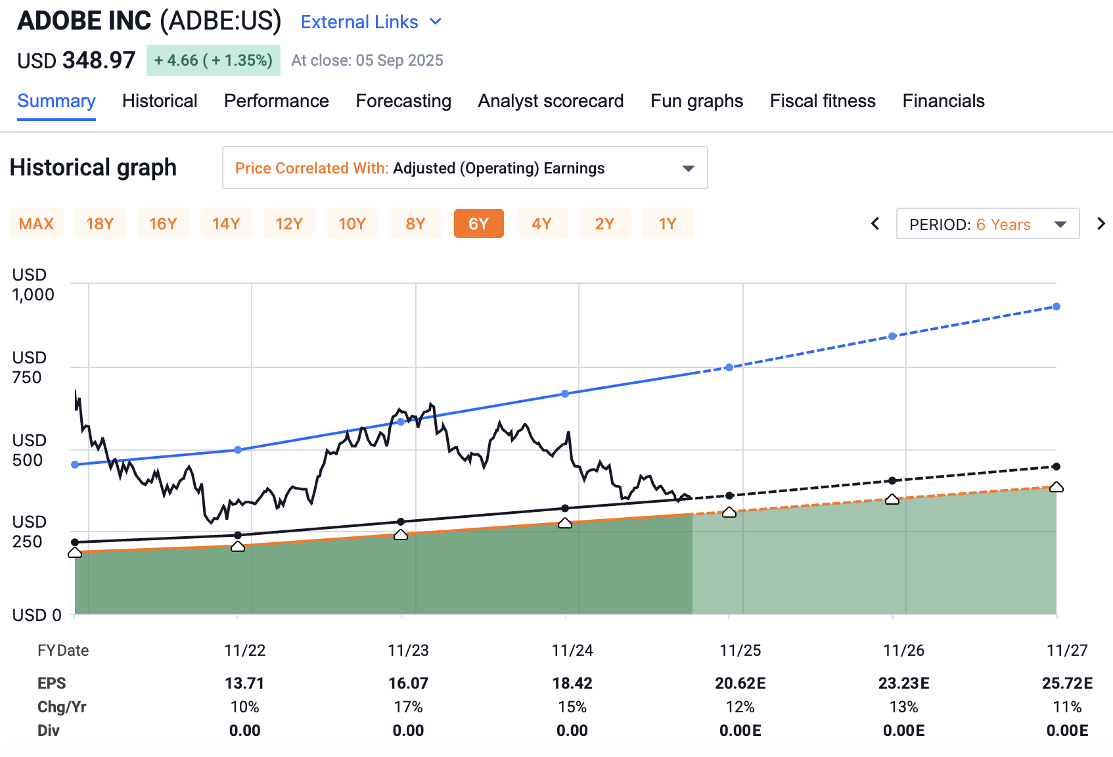Set the graph to 16Y
The height and width of the screenshot is (757, 1113).
coord(163,224)
